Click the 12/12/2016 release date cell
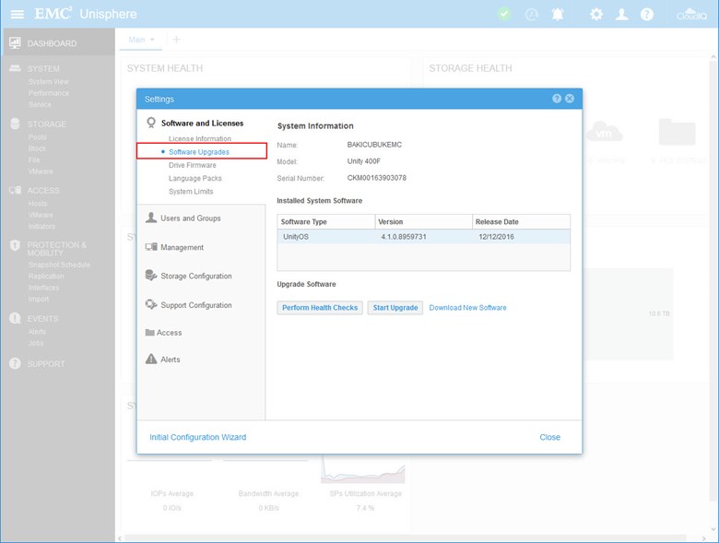Image resolution: width=719 pixels, height=543 pixels. (496, 237)
